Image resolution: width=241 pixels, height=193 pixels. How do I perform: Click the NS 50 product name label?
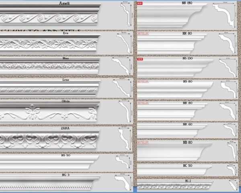tap(66, 155)
